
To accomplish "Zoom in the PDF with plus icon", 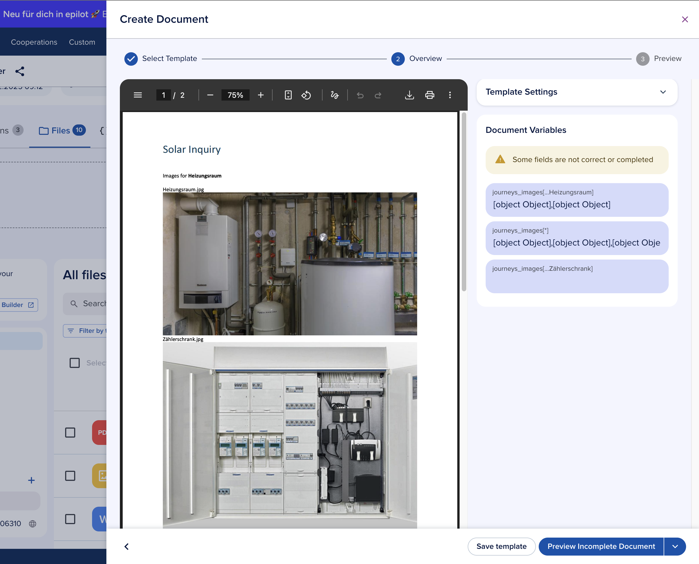I will pyautogui.click(x=261, y=95).
